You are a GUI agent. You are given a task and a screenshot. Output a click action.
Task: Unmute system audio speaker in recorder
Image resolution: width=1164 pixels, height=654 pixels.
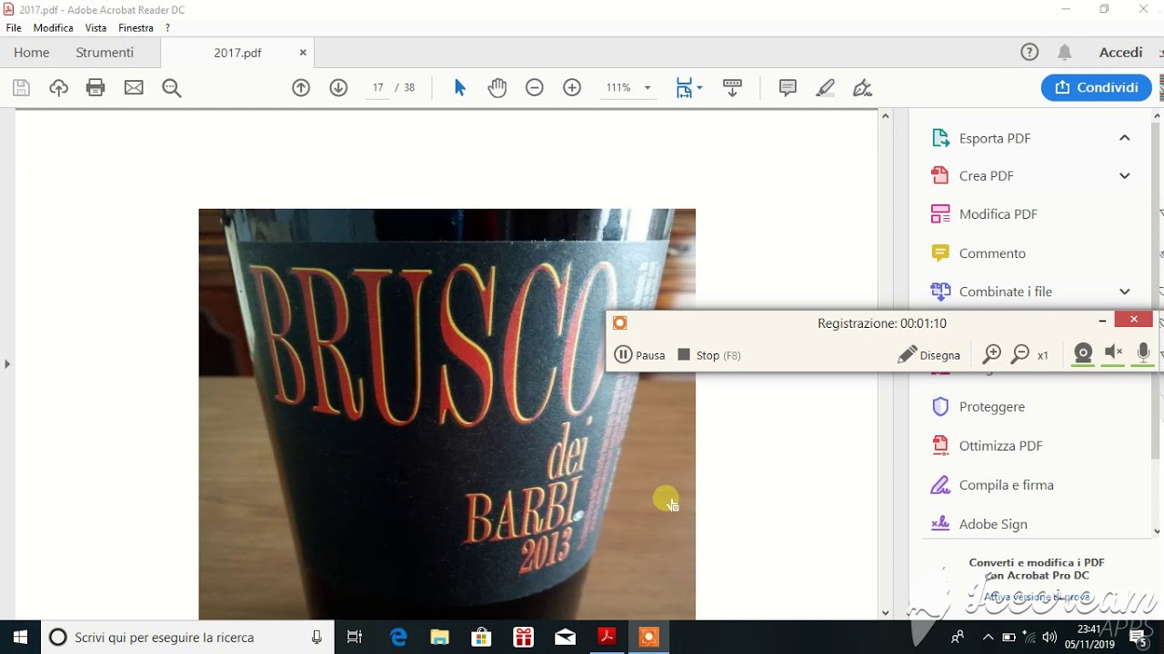1113,353
